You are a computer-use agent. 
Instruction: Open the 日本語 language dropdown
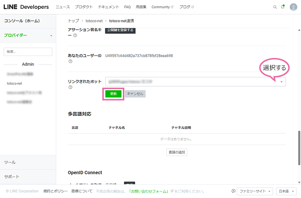coord(286,191)
